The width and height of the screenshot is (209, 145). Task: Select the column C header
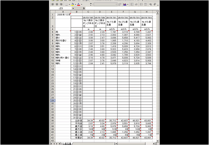tap(89, 12)
